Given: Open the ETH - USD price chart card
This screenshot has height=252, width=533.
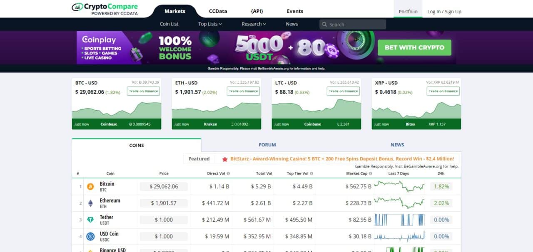Looking at the screenshot, I should click(217, 104).
